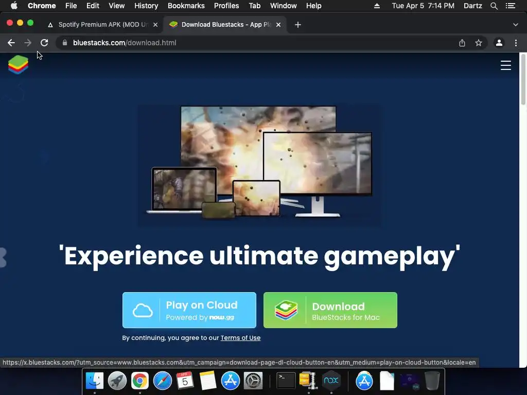Open the Terms of Use link
The width and height of the screenshot is (527, 395).
[x=240, y=337]
